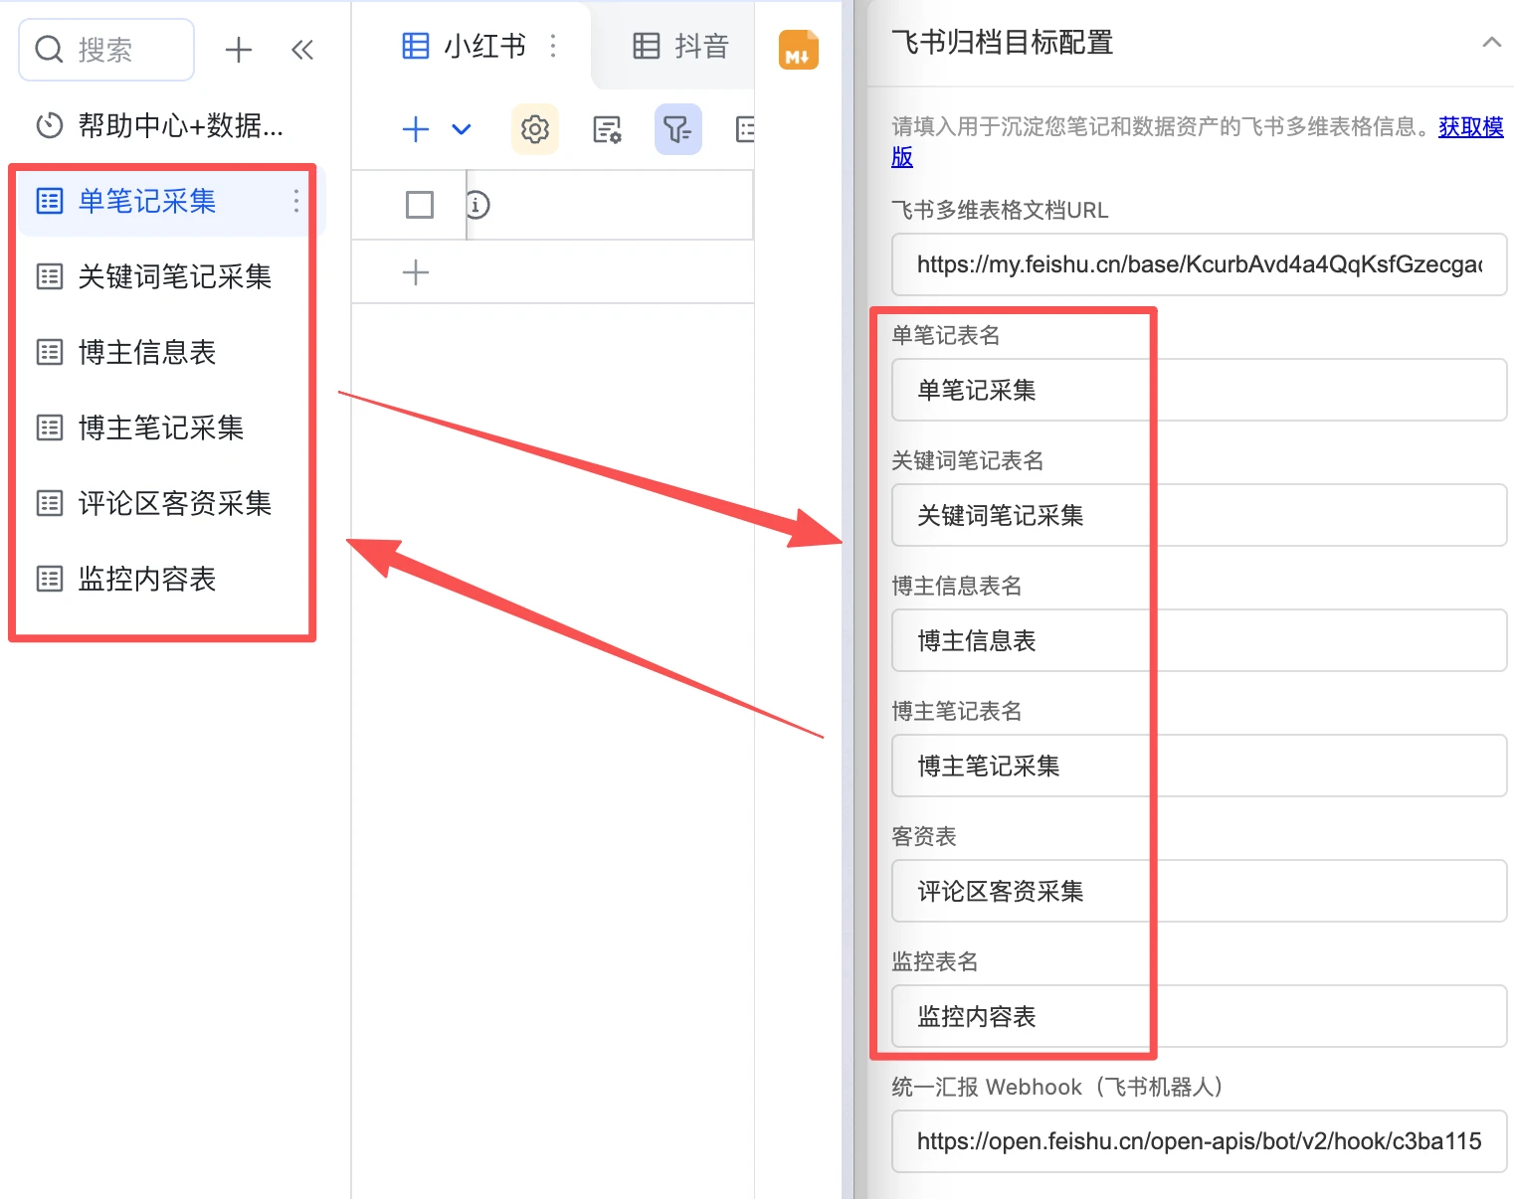The height and width of the screenshot is (1199, 1514).
Task: Click the 关键词笔记表名 input field
Action: (1200, 515)
